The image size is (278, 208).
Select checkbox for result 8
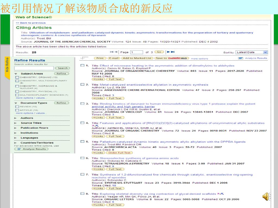[83, 194]
